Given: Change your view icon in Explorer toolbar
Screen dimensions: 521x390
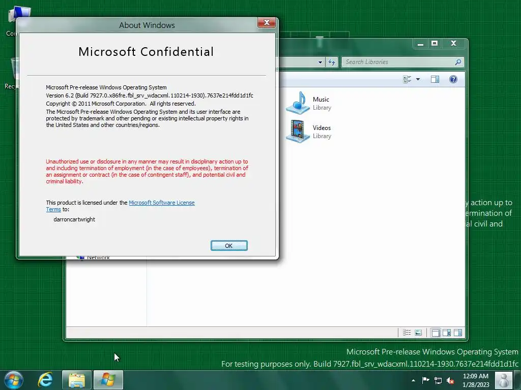Looking at the screenshot, I should pos(407,79).
